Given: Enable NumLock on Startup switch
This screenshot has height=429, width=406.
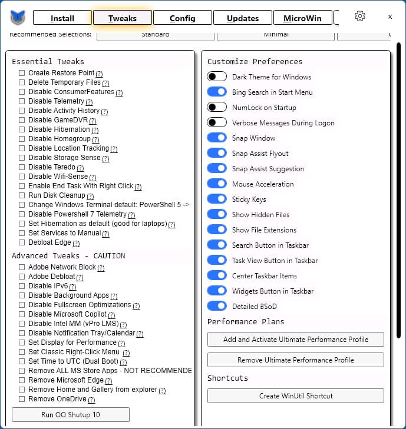Looking at the screenshot, I should point(217,107).
